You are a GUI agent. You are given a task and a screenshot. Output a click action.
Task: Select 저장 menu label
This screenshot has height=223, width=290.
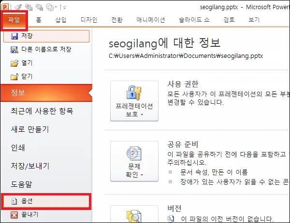(27, 36)
